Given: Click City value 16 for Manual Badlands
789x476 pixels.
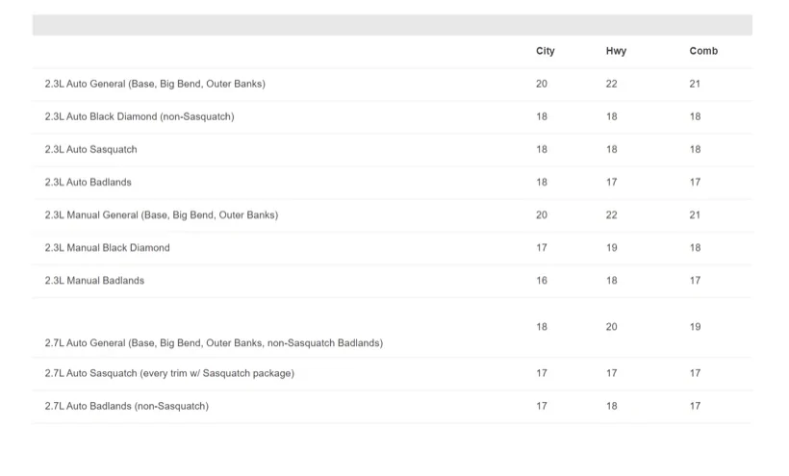Looking at the screenshot, I should tap(542, 281).
